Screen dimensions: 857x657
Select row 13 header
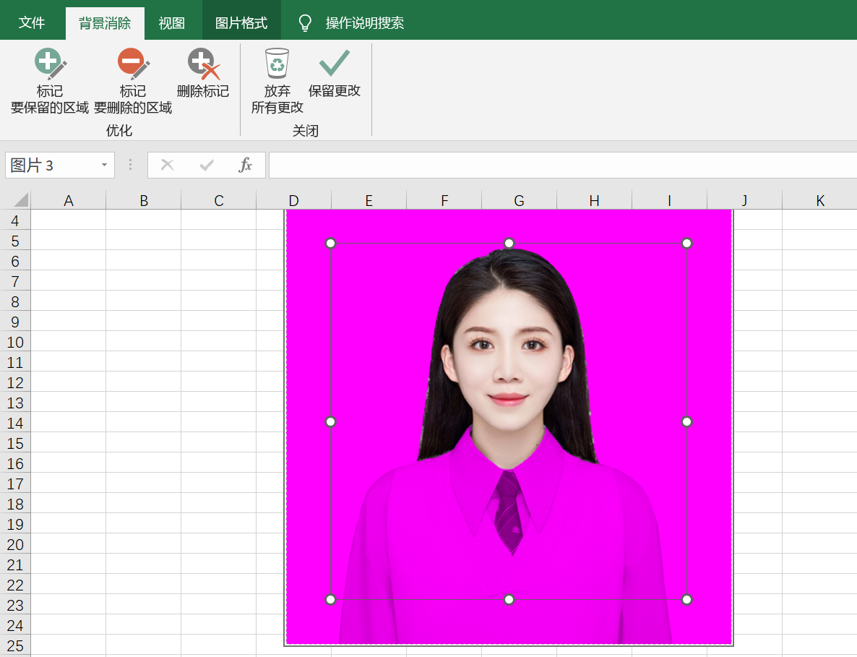point(15,403)
